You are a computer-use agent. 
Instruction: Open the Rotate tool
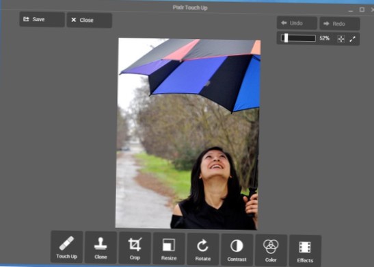point(203,249)
